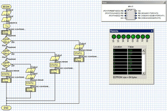Click the n/c LED next to B5
The width and height of the screenshot is (167, 111).
(119, 37)
